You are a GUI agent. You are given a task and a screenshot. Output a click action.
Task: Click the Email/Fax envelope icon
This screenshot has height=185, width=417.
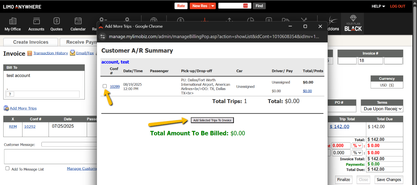point(72,53)
